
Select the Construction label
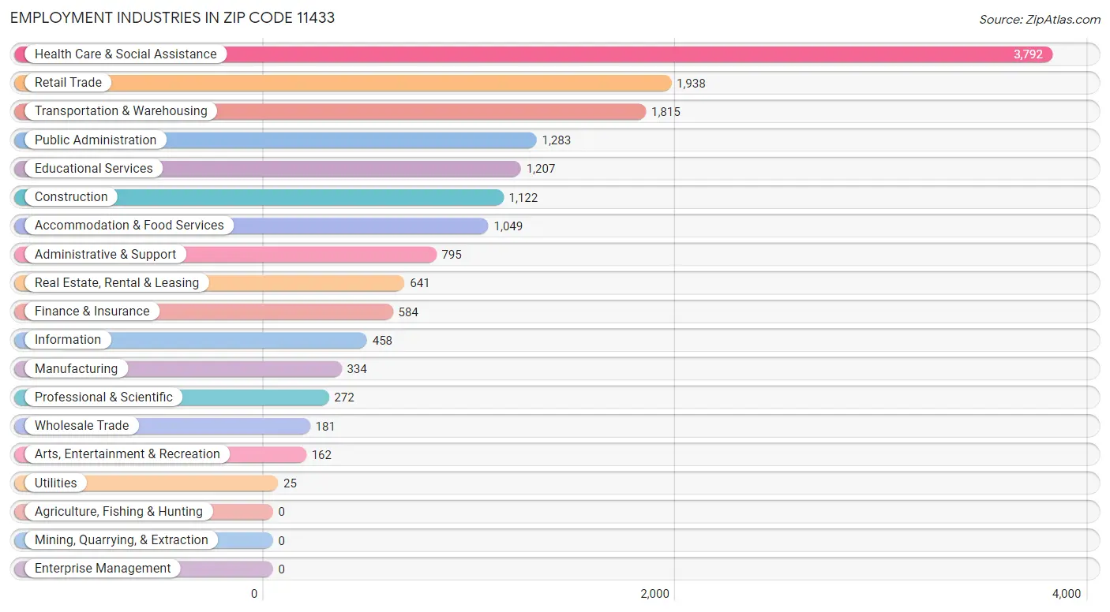71,197
